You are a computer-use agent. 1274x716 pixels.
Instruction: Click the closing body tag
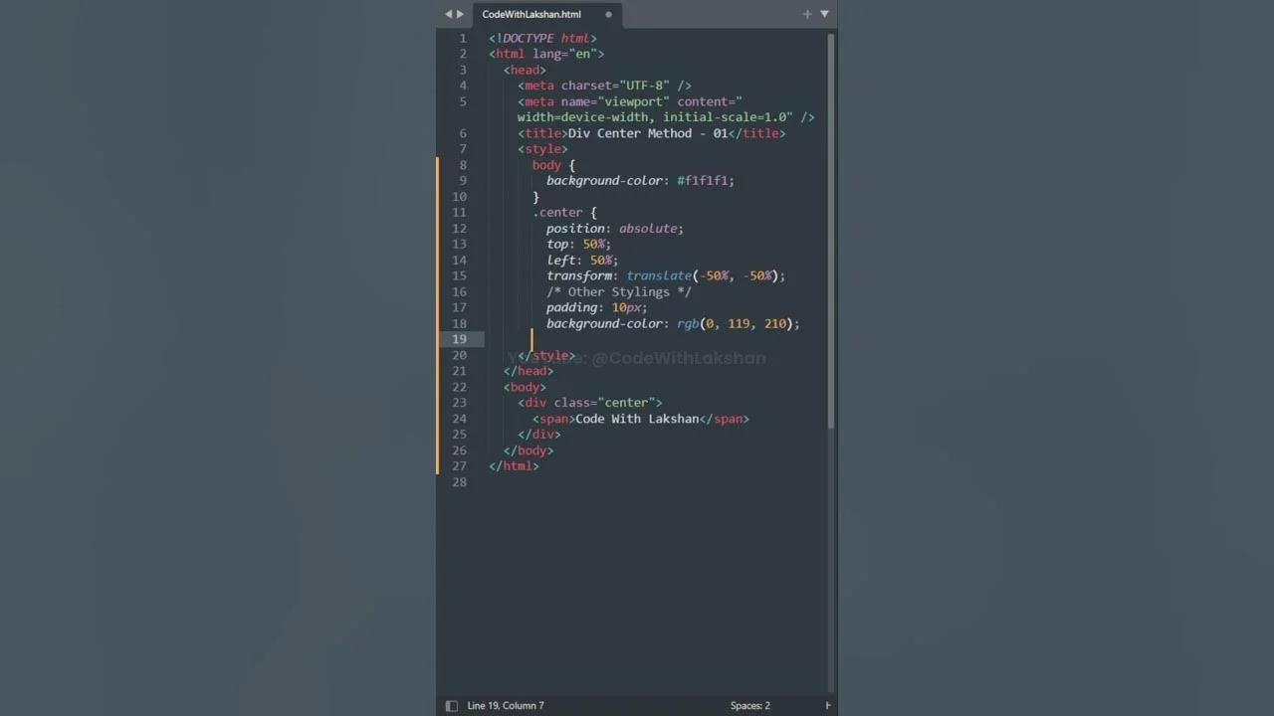click(x=528, y=450)
